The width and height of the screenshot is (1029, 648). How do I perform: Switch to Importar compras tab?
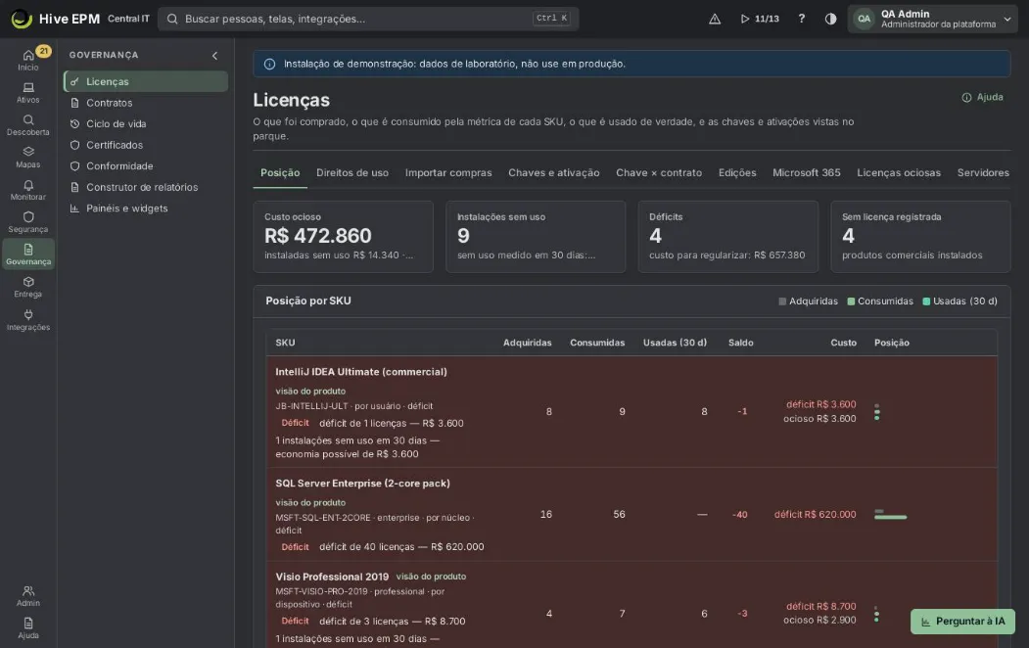click(448, 173)
